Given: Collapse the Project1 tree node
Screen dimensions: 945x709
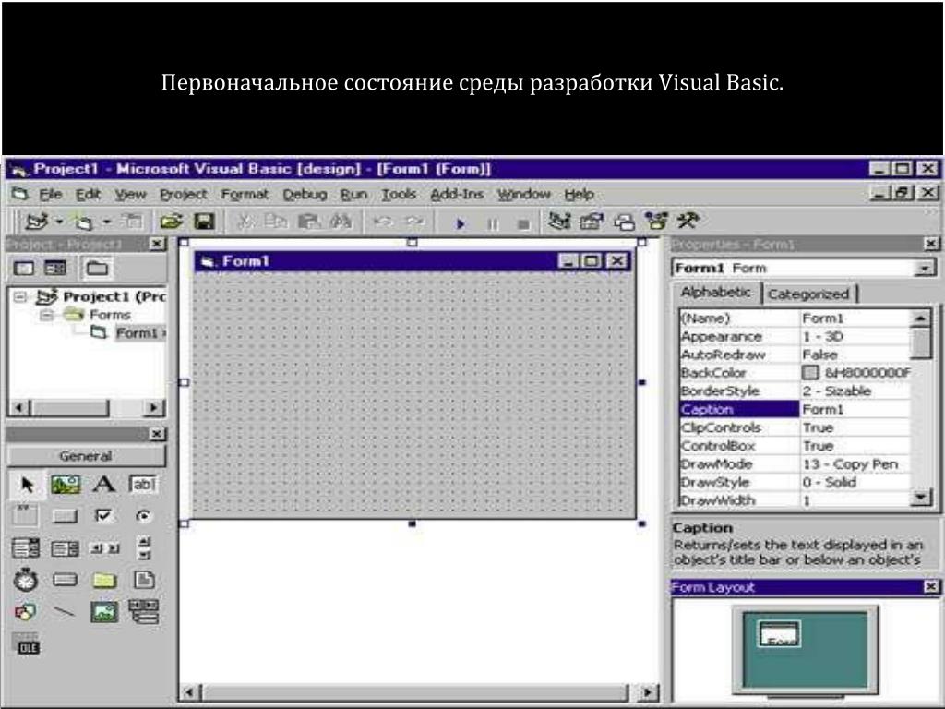Looking at the screenshot, I should [x=20, y=296].
